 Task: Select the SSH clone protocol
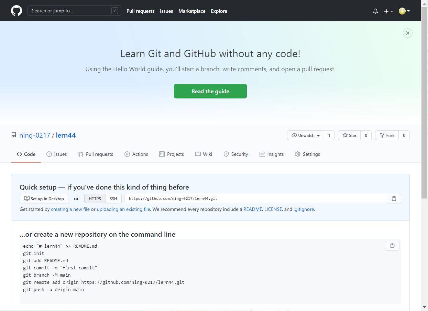click(113, 199)
